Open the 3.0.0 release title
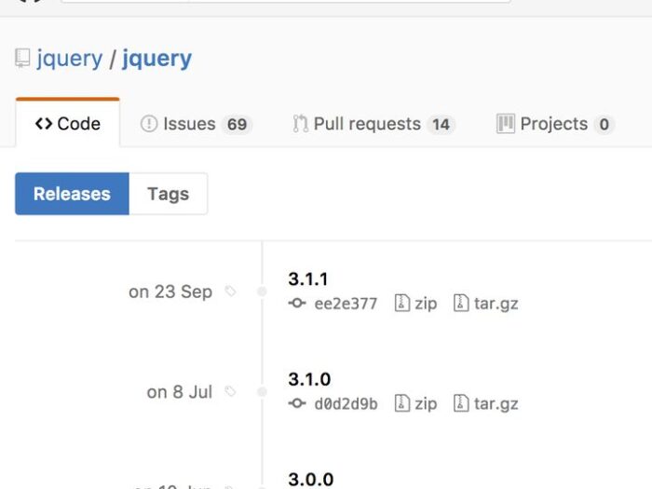The height and width of the screenshot is (489, 652). (x=310, y=479)
